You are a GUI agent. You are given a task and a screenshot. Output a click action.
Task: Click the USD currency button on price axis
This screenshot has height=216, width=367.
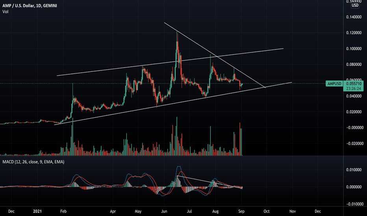[355, 5]
